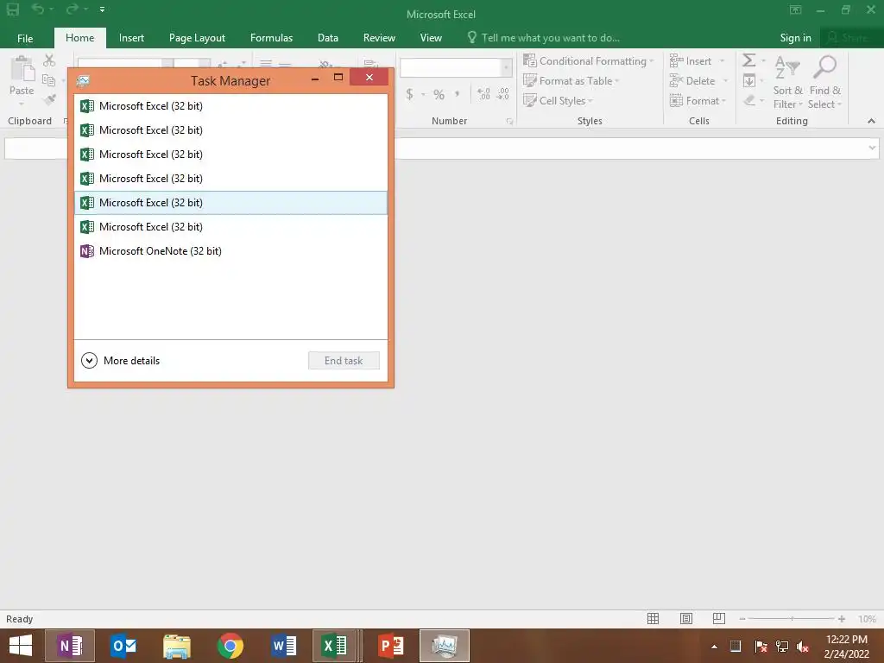Open the File tab
The width and height of the screenshot is (884, 663).
pyautogui.click(x=25, y=38)
